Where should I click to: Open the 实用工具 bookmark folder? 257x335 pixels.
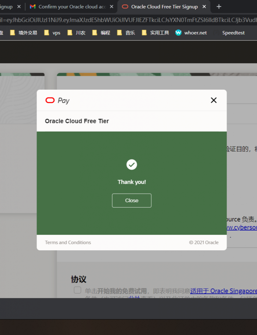[x=155, y=33]
